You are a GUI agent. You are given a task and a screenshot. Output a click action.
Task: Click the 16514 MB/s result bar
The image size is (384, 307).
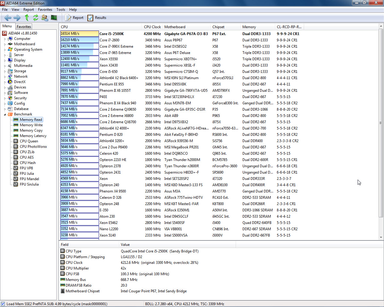coord(79,34)
